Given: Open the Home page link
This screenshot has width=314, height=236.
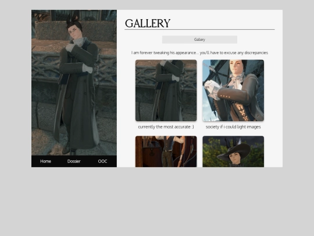Looking at the screenshot, I should pos(46,161).
